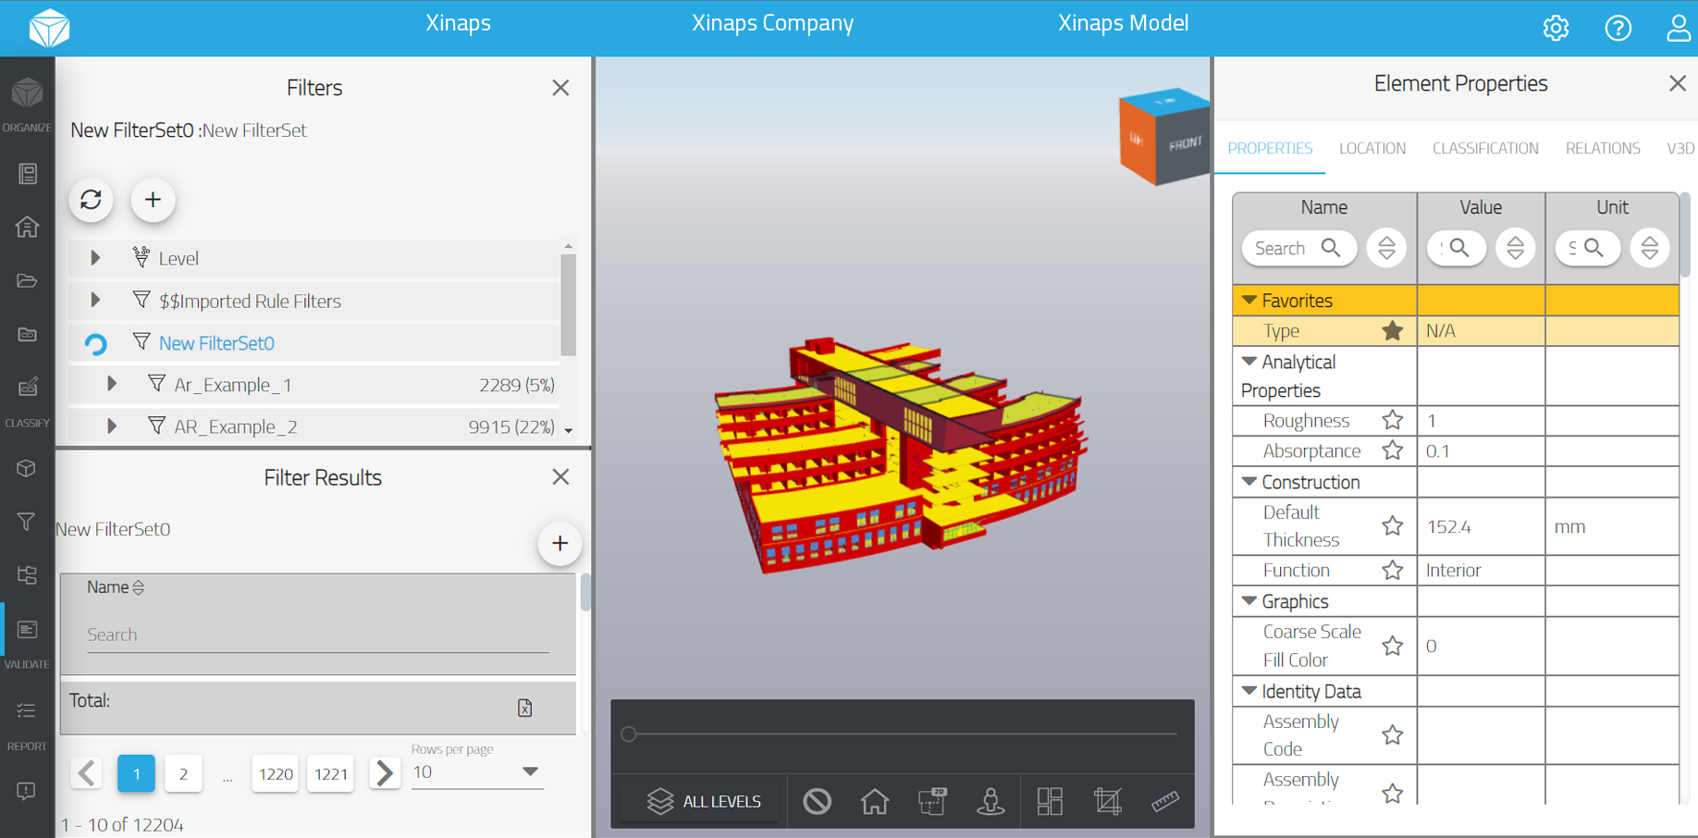
Task: Click the hide elements viewer icon
Action: click(817, 801)
